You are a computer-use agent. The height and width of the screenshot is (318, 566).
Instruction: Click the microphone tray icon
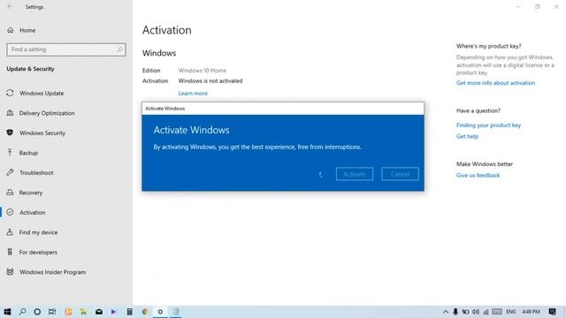[455, 312]
